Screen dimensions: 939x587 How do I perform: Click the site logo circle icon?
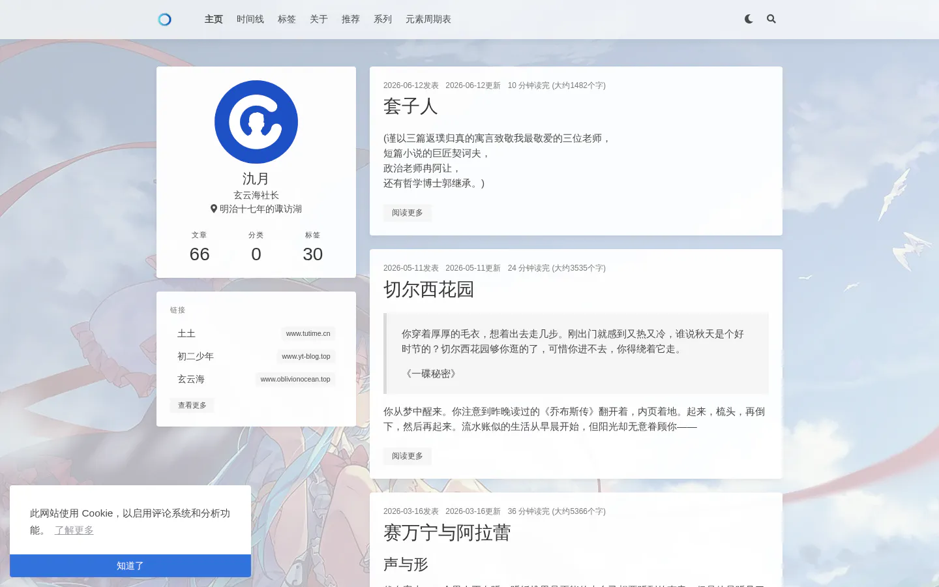pos(164,20)
